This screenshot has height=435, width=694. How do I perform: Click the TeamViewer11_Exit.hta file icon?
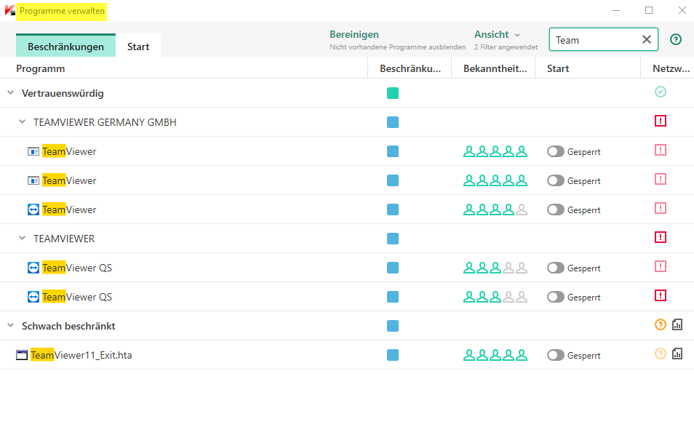[22, 355]
